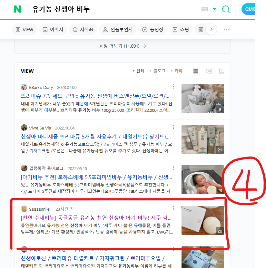Switch to the 지식iN tab
266x268 pixels.
pos(83,30)
